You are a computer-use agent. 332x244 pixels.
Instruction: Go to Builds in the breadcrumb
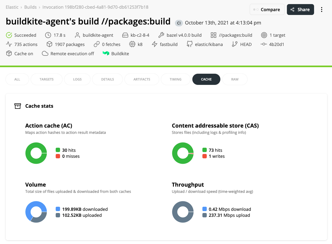tap(30, 7)
